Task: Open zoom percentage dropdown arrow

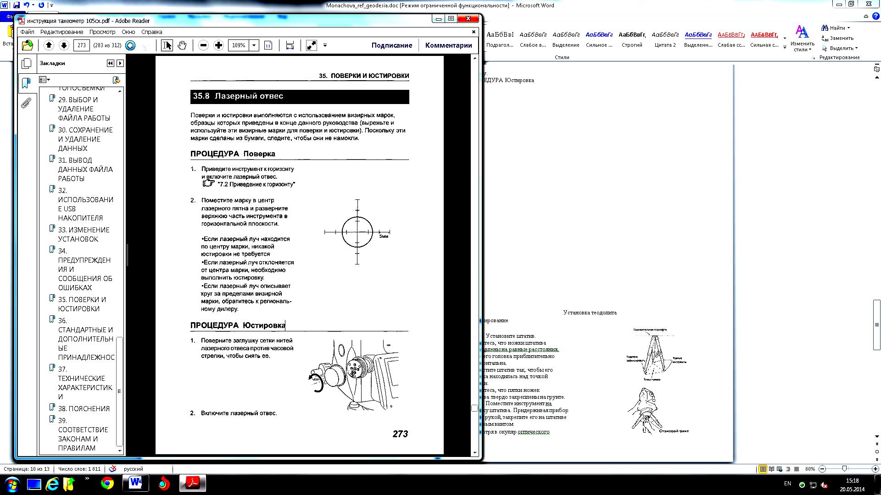Action: tap(254, 45)
